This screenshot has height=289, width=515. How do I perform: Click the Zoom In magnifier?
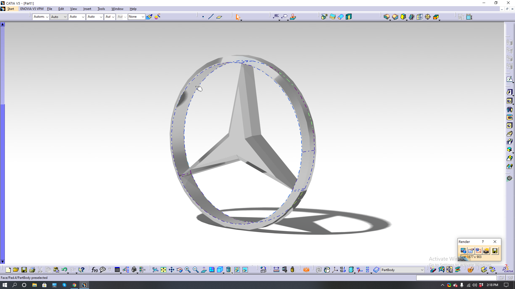click(187, 270)
